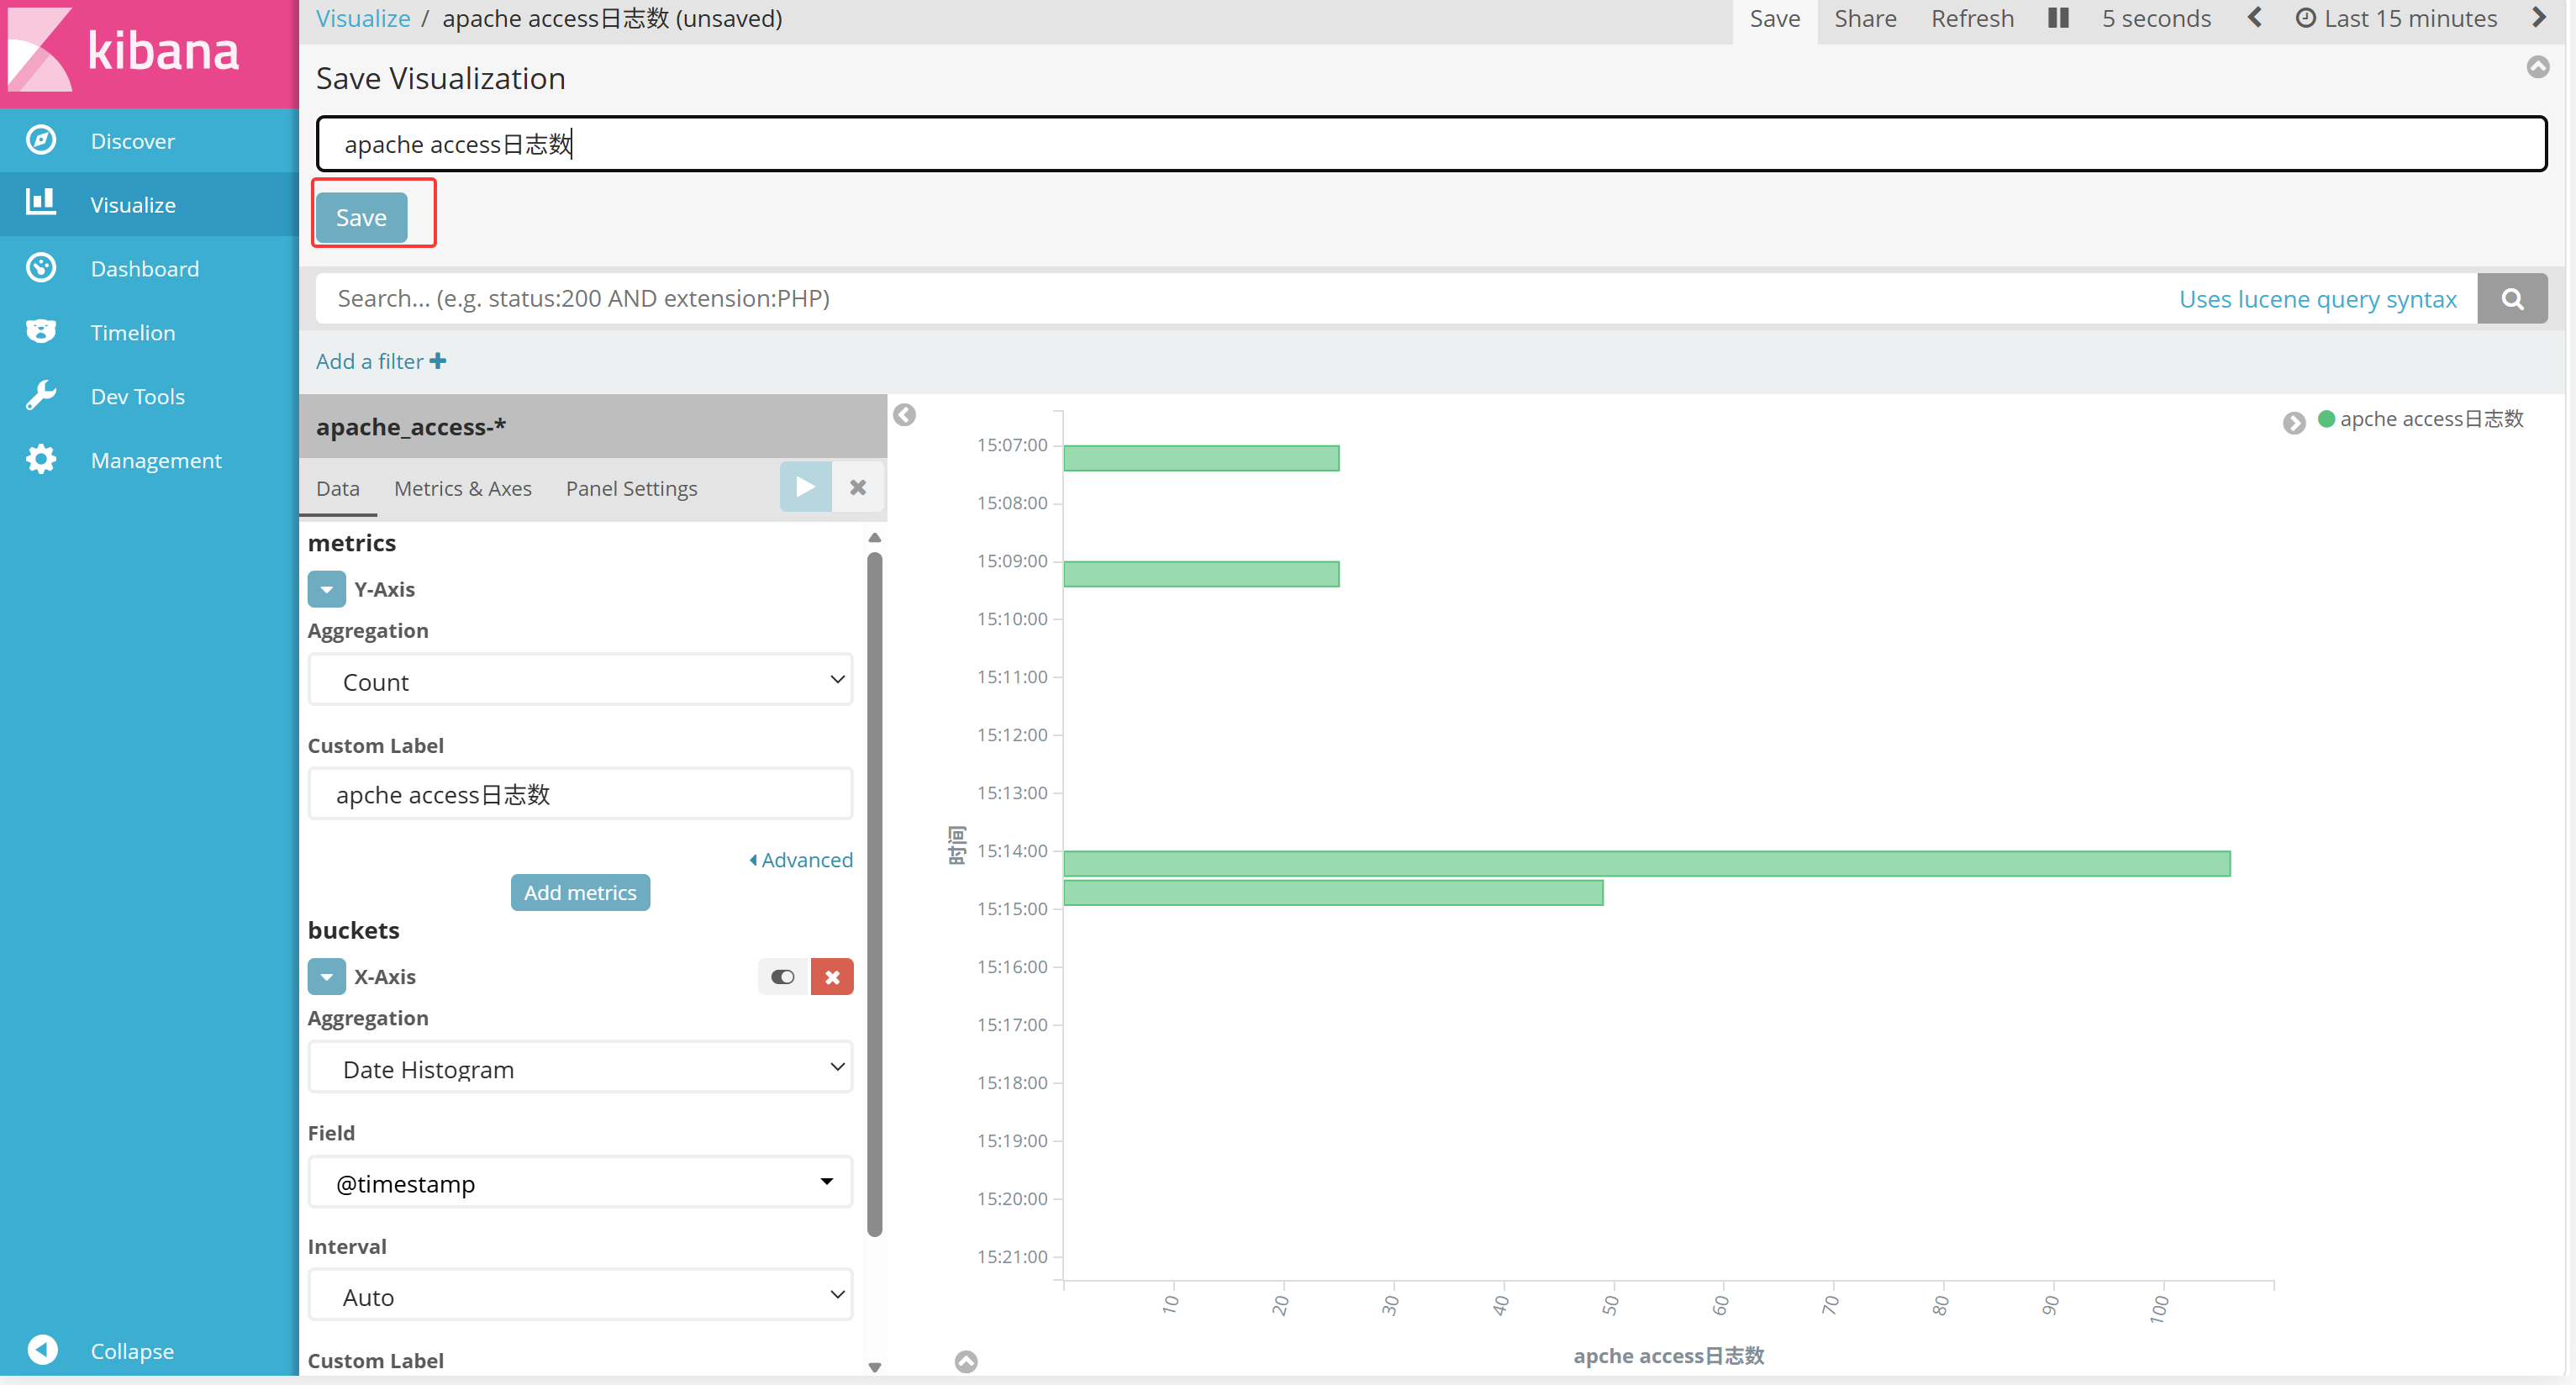
Task: Click the Dashboard gauge icon
Action: coord(41,268)
